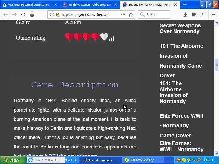219x164 pixels.
Task: Rate the game three hearts
Action: (x=87, y=37)
